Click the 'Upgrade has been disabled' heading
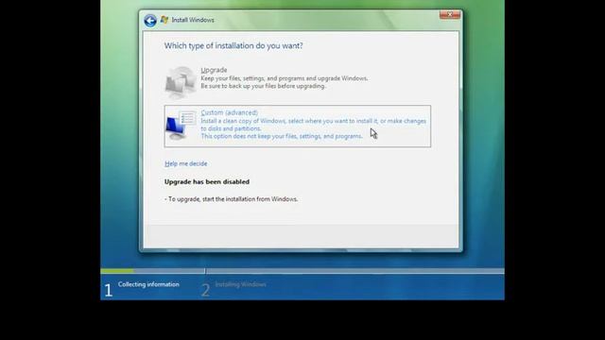Image resolution: width=605 pixels, height=340 pixels. (207, 181)
